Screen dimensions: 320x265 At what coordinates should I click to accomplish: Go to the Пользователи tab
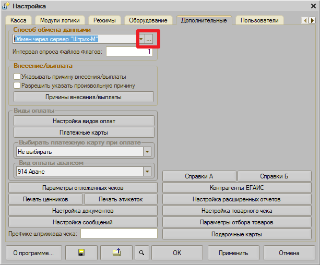[x=259, y=20]
